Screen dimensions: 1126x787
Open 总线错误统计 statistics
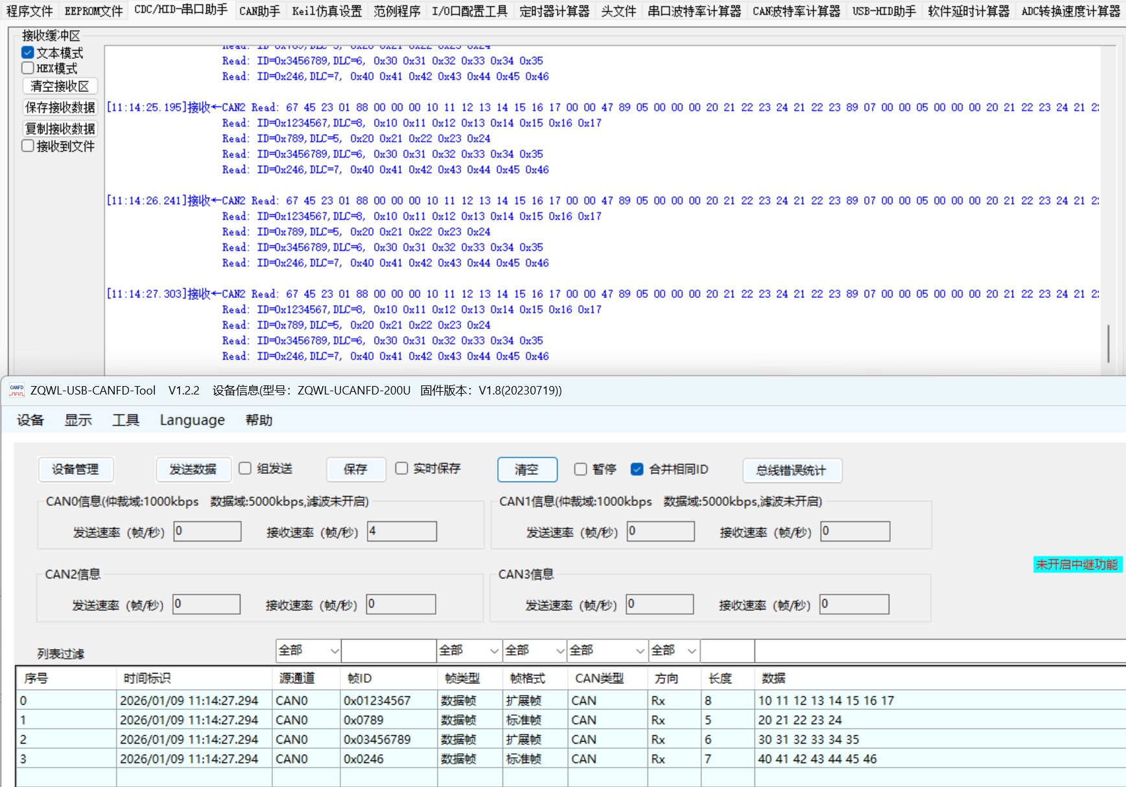(792, 470)
